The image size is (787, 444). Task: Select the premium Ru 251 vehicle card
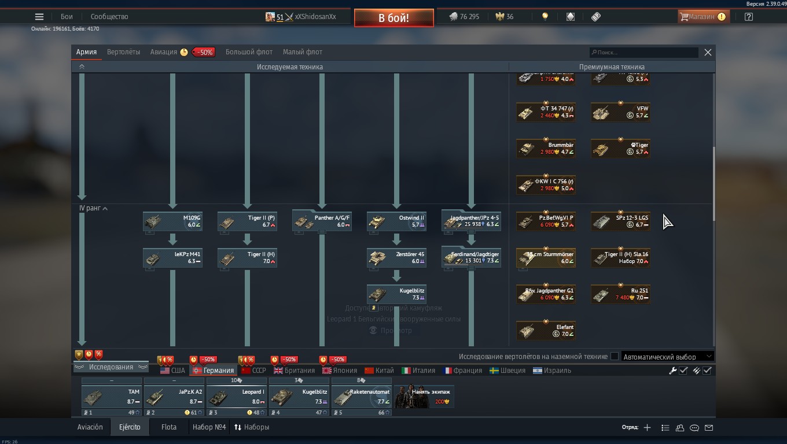point(620,294)
